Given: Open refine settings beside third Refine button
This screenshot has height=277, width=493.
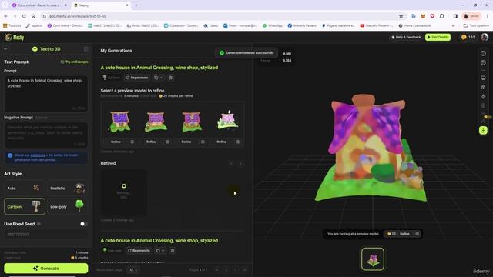Looking at the screenshot, I should tap(203, 142).
